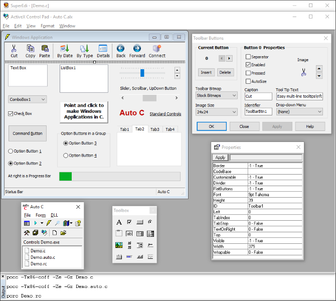336x301 pixels.
Task: Click the Paste clipboard toolbar icon
Action: point(45,49)
